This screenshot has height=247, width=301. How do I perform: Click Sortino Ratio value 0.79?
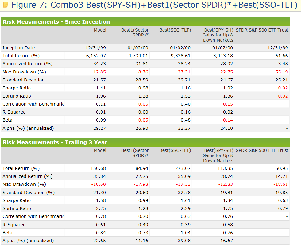[x=283, y=208]
